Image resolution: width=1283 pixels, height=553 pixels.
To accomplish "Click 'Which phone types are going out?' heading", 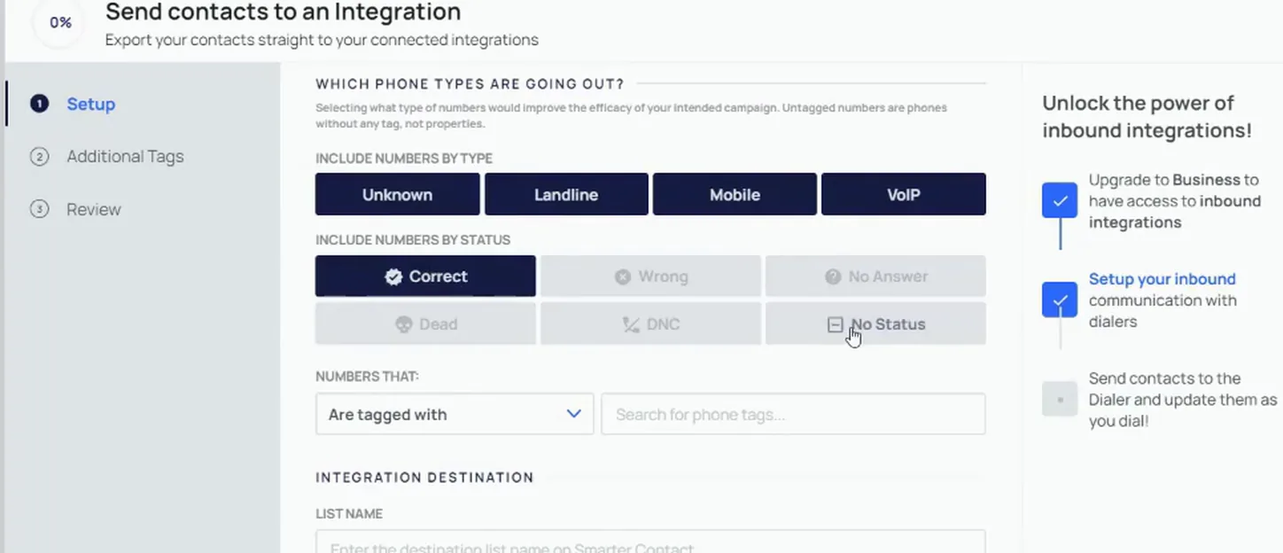I will pos(470,84).
